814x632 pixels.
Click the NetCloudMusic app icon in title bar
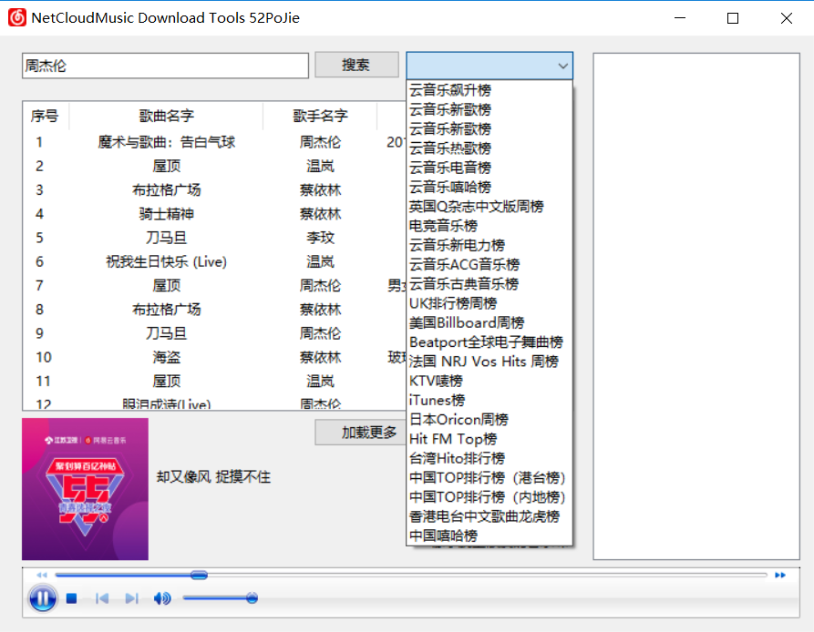tap(17, 17)
